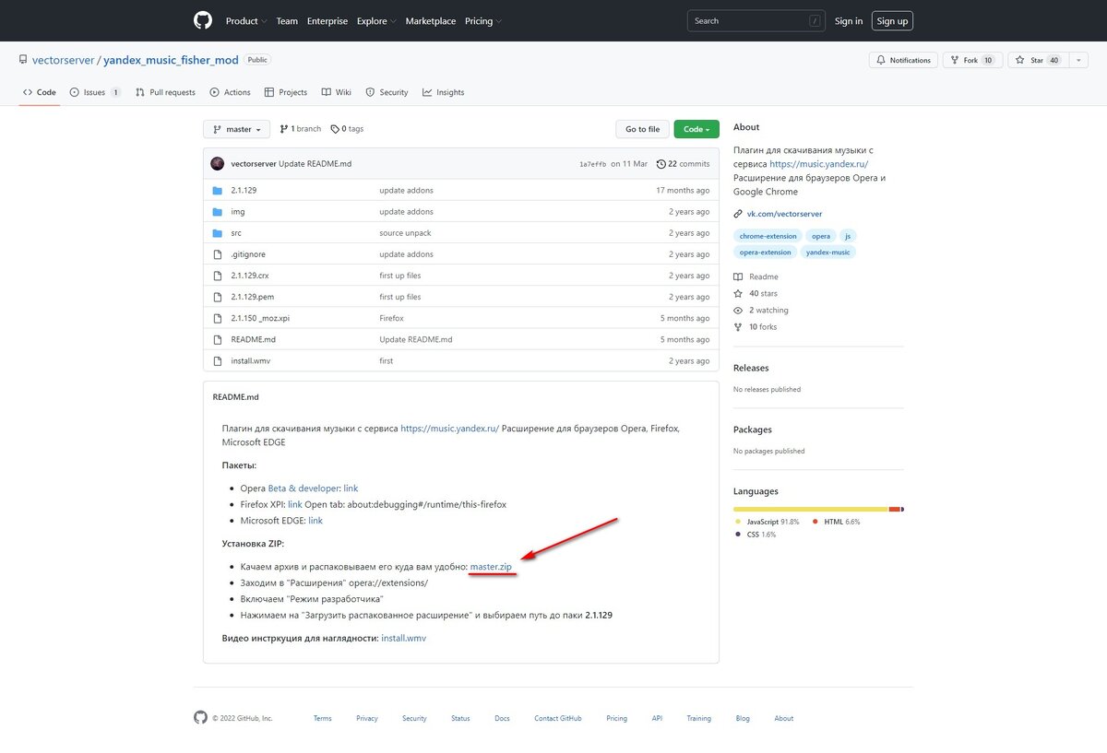Click the folder icon next to 2.1.129

point(218,190)
